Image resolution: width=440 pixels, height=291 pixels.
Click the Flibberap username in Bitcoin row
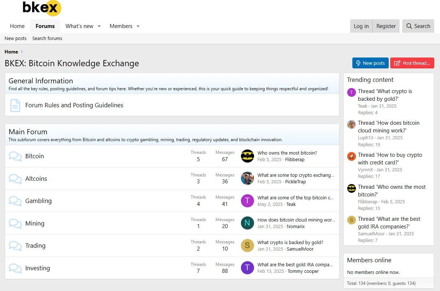click(x=295, y=159)
